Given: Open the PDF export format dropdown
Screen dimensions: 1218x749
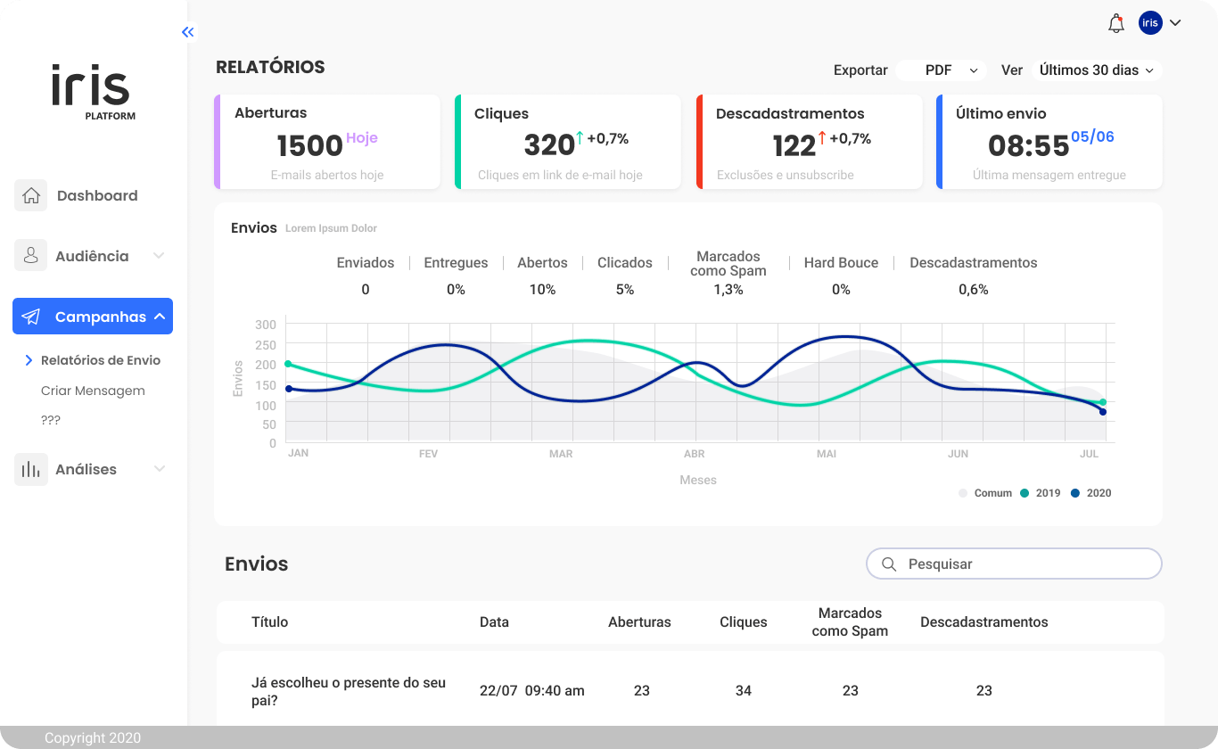Looking at the screenshot, I should (x=941, y=70).
